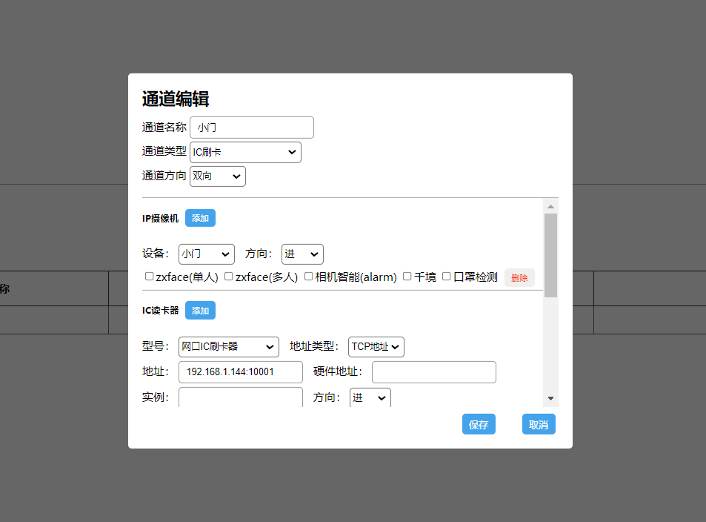The image size is (706, 522).
Task: Open the 通道类型 dropdown
Action: [245, 152]
